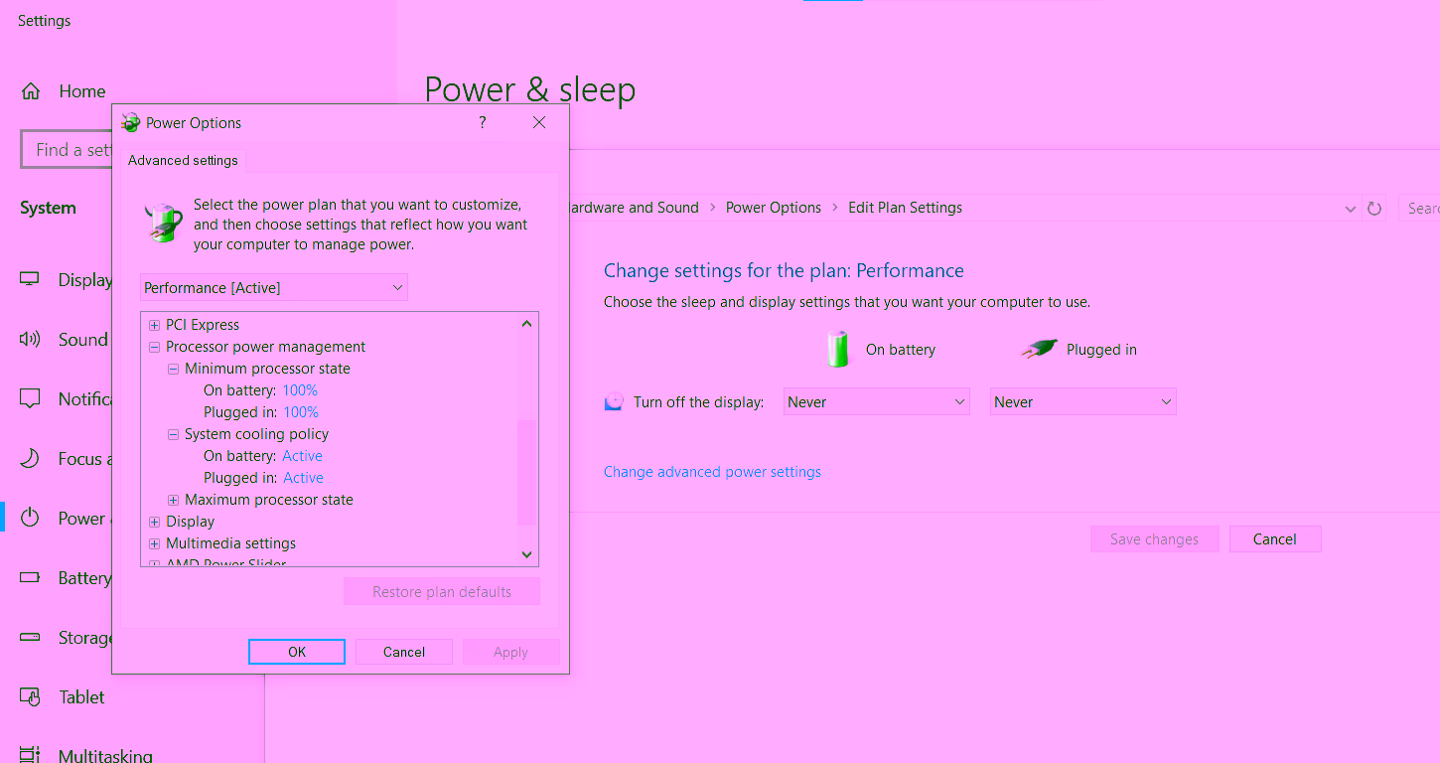The image size is (1440, 763).
Task: Open Plugged in display timeout dropdown
Action: click(1082, 401)
